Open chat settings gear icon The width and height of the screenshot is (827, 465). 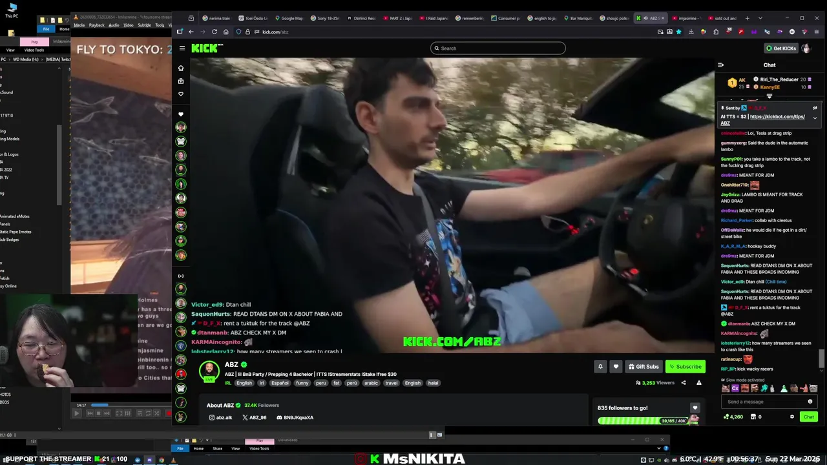[x=792, y=417]
